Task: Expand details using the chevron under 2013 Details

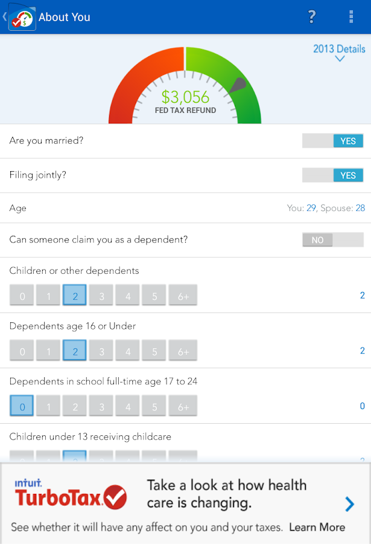Action: pos(340,59)
